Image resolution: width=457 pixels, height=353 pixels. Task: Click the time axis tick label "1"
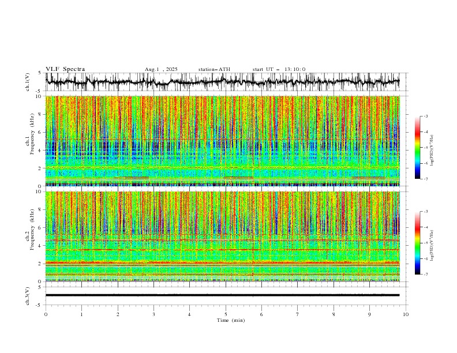tap(81, 314)
